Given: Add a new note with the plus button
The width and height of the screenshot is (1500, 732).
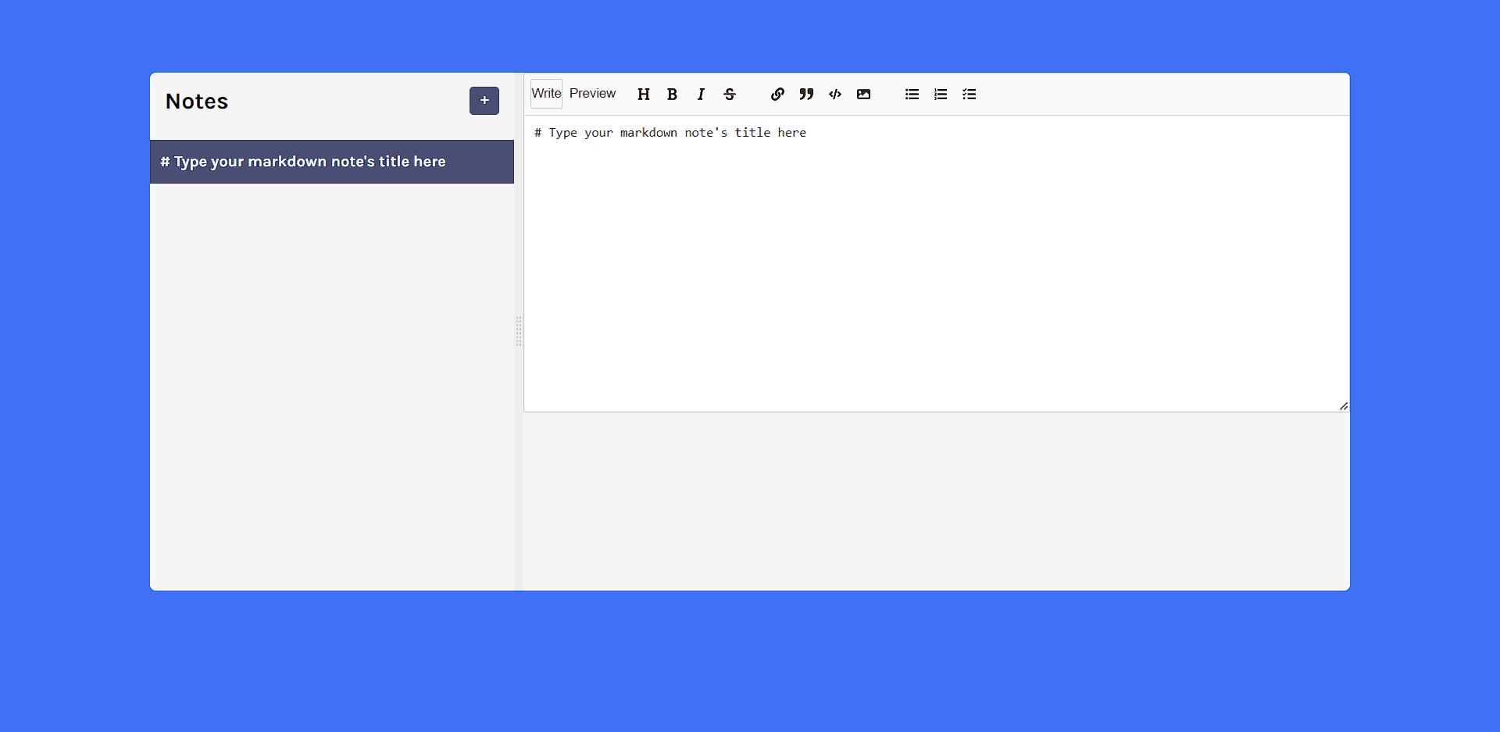Looking at the screenshot, I should coord(484,100).
